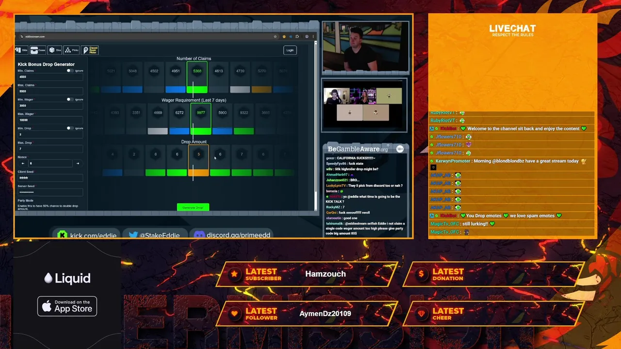Open the browser profile icon
The image size is (621, 349).
306,36
